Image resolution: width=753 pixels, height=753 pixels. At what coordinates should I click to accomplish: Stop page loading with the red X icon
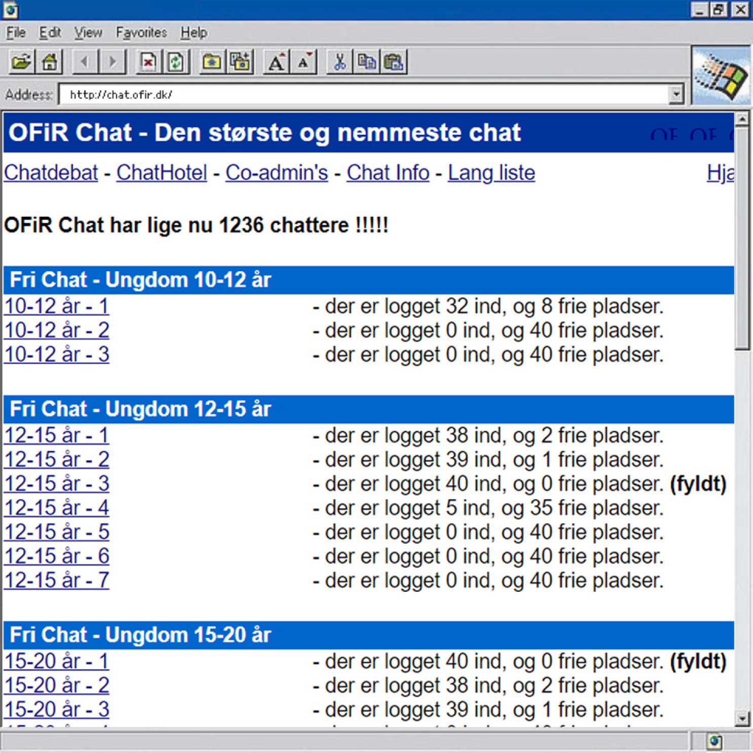point(148,63)
